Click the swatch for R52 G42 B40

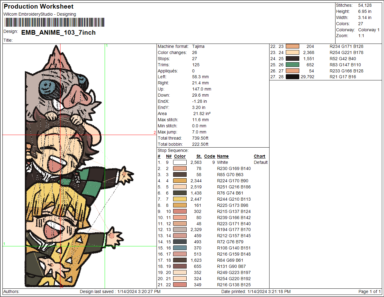tap(293, 59)
